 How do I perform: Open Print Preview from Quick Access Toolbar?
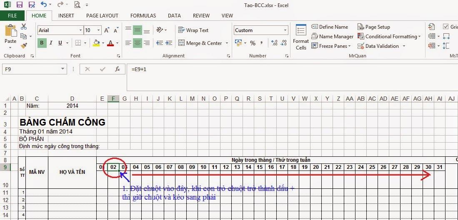point(77,5)
